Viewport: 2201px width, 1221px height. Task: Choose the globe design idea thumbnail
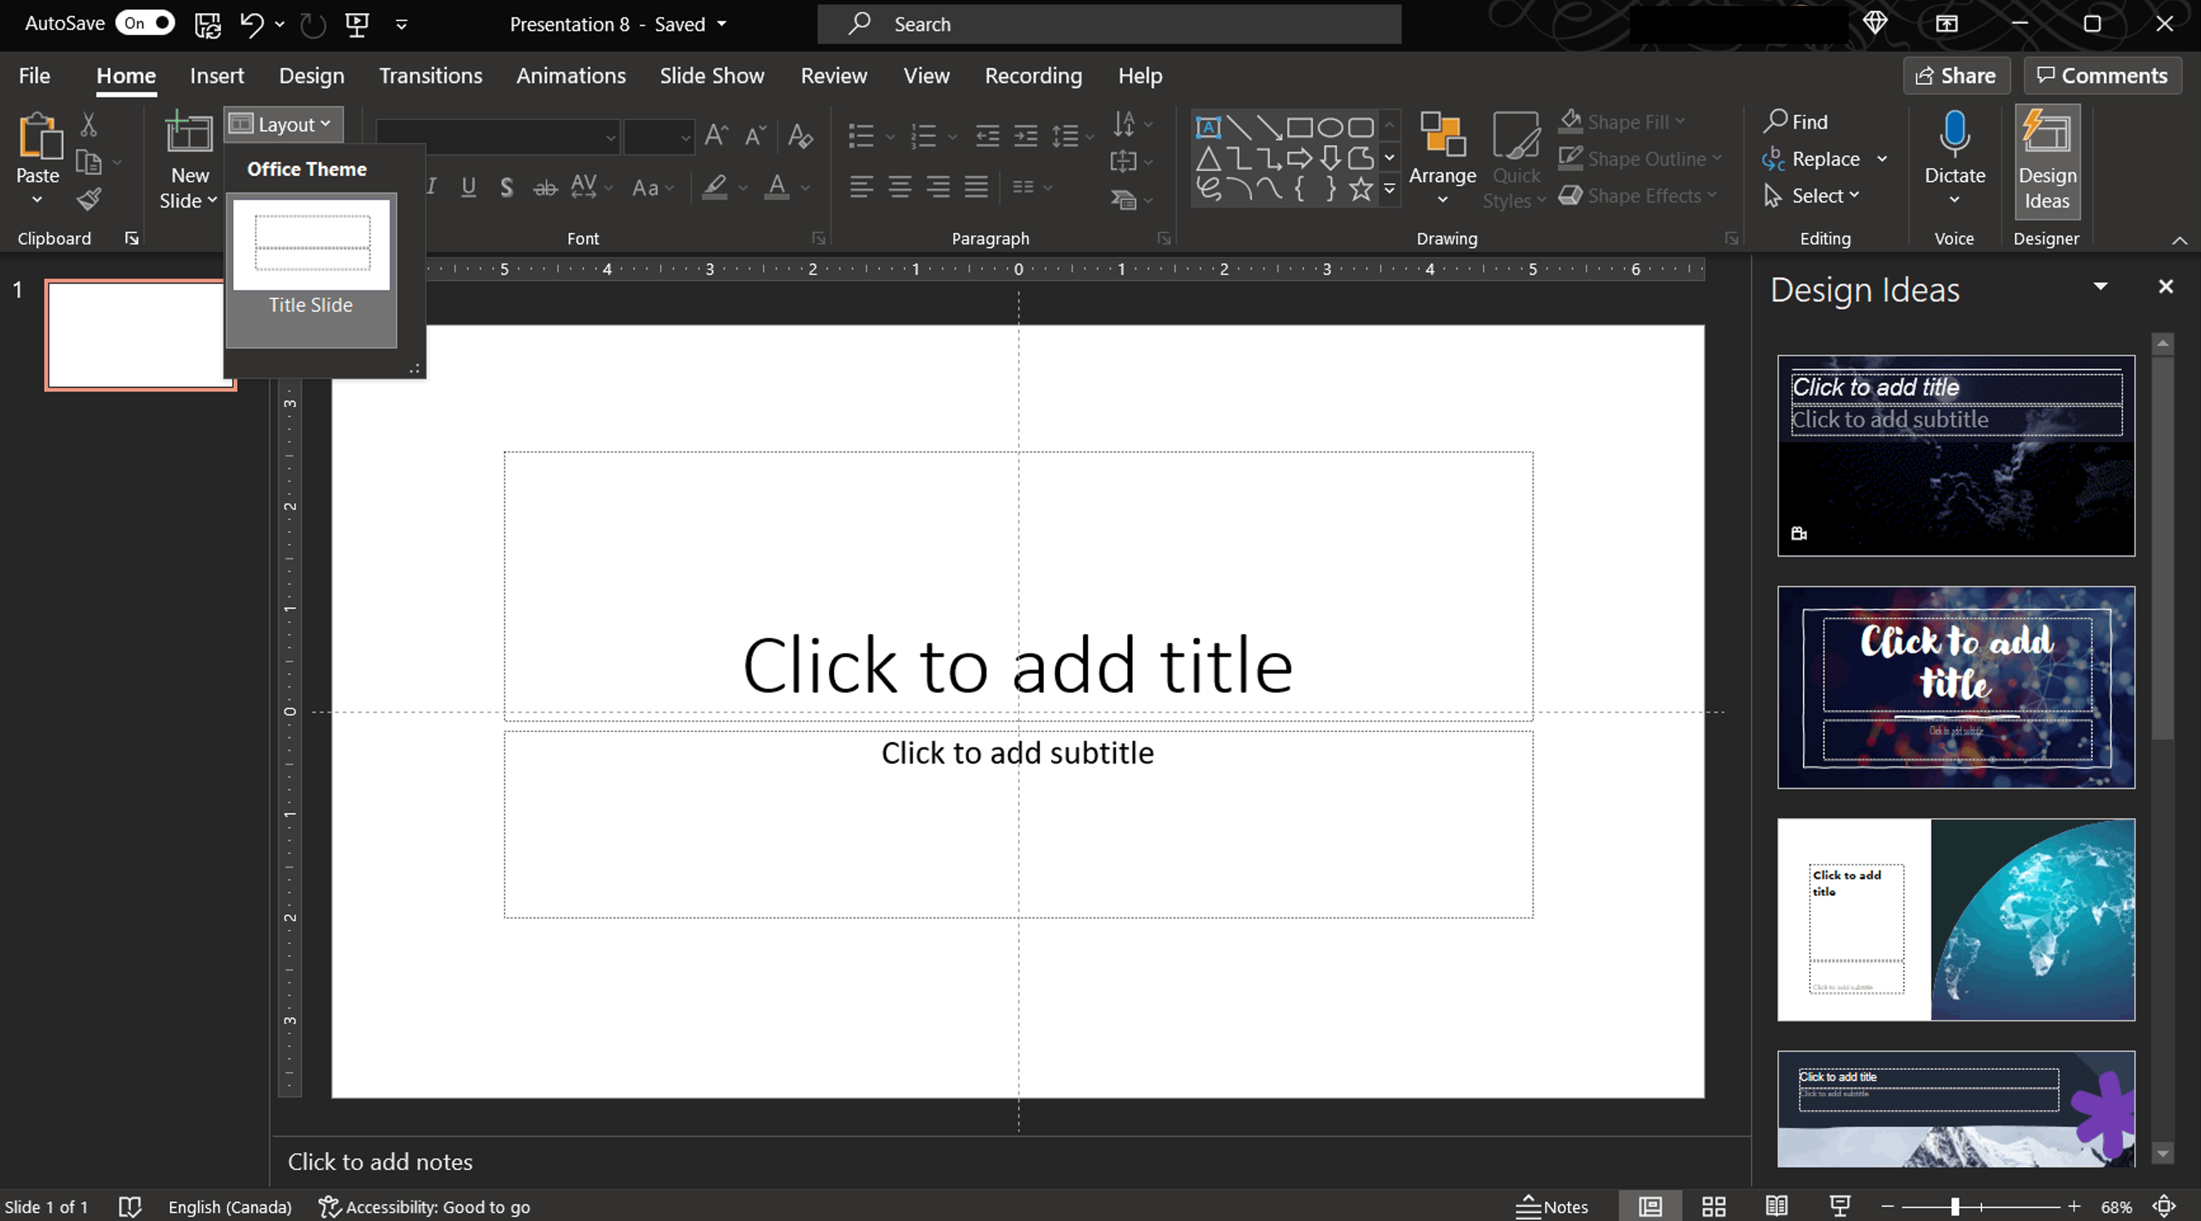pos(1955,920)
